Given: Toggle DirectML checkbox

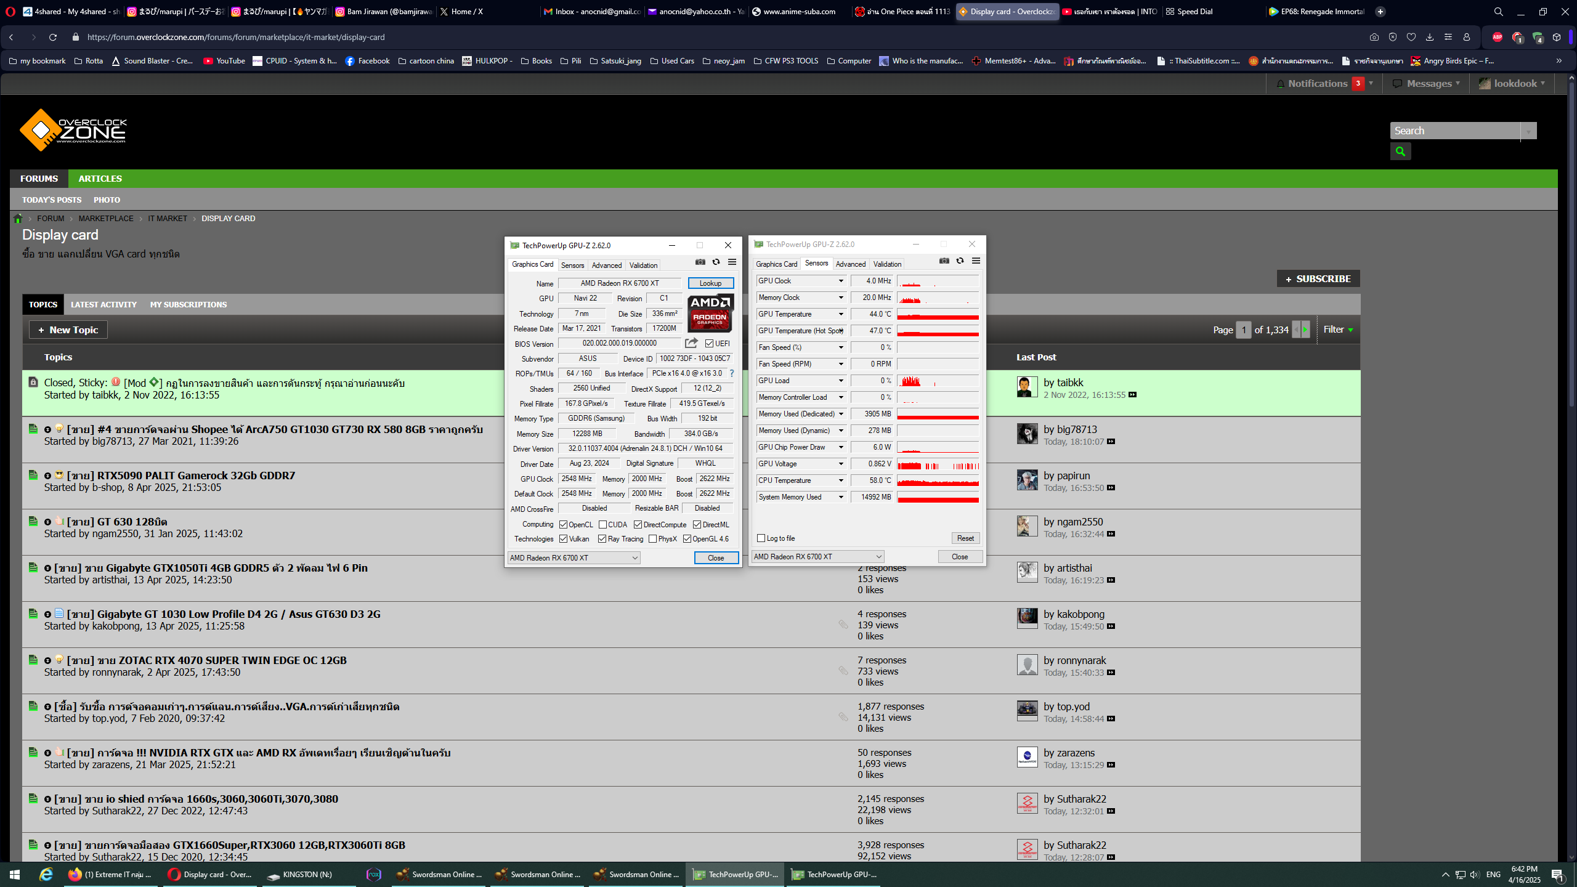Looking at the screenshot, I should point(697,525).
